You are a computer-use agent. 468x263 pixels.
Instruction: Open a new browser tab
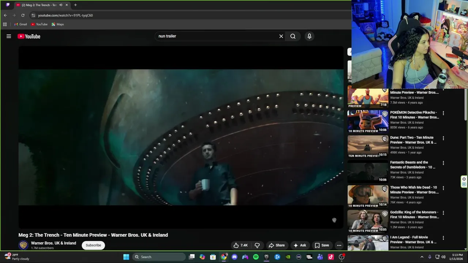pos(75,5)
